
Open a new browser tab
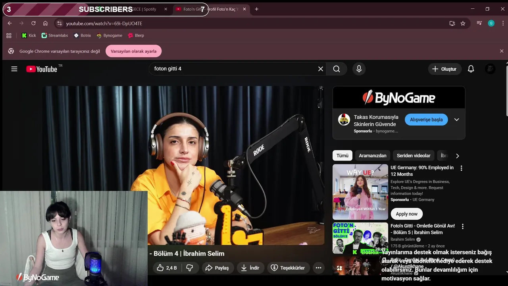tap(256, 9)
